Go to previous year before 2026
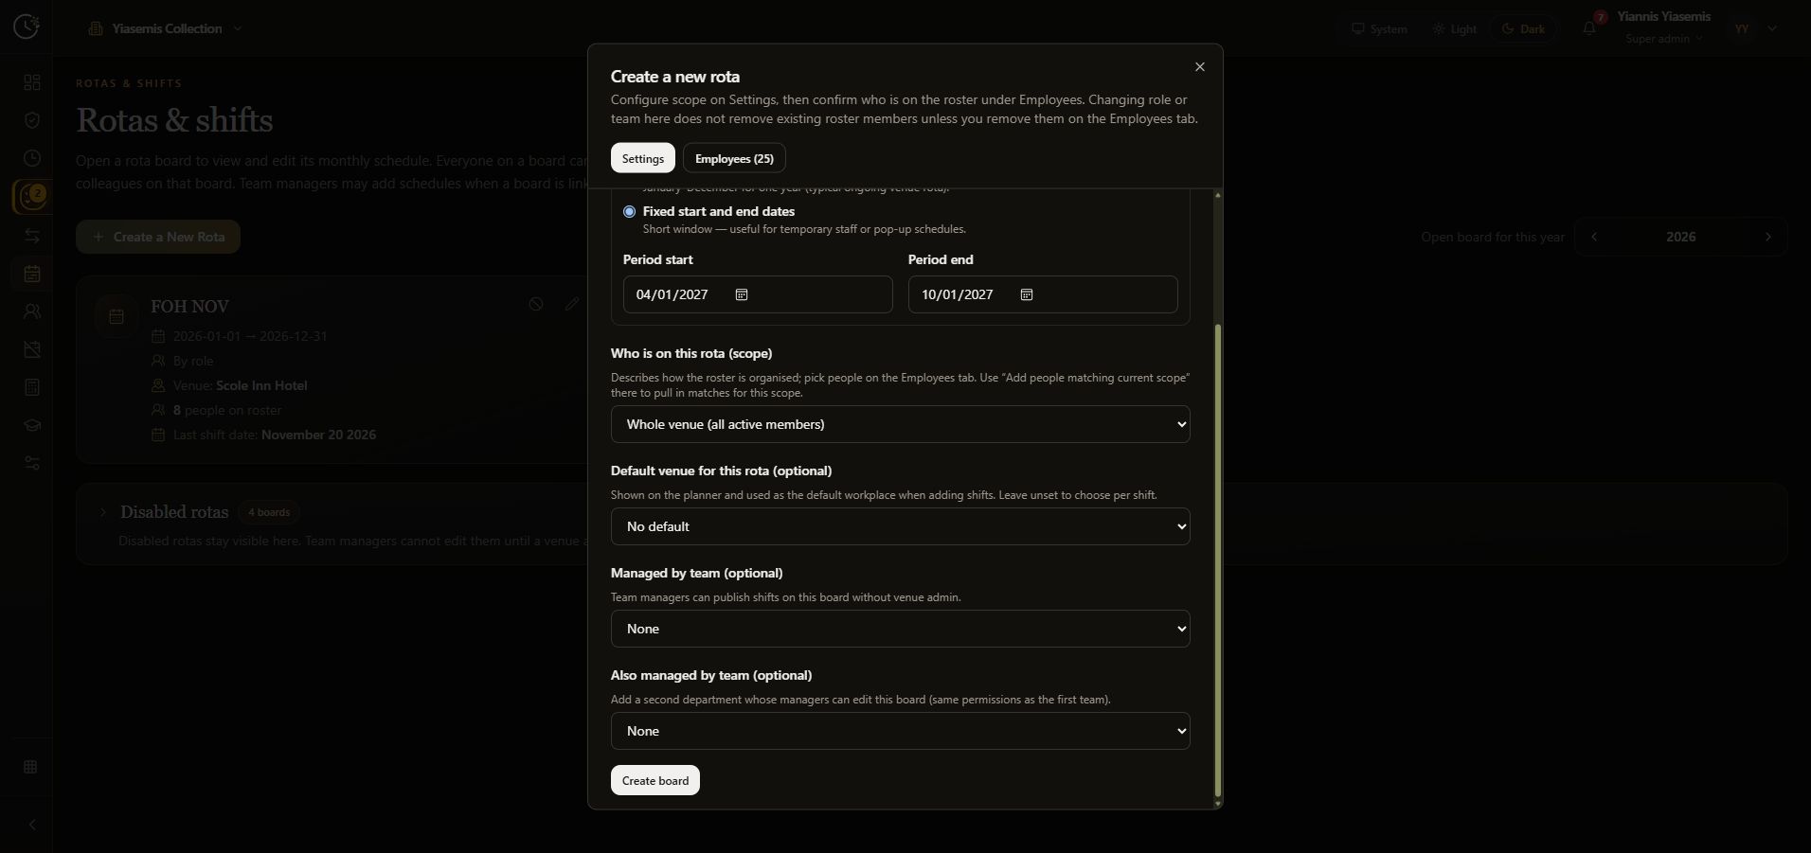The width and height of the screenshot is (1811, 853). click(x=1594, y=237)
